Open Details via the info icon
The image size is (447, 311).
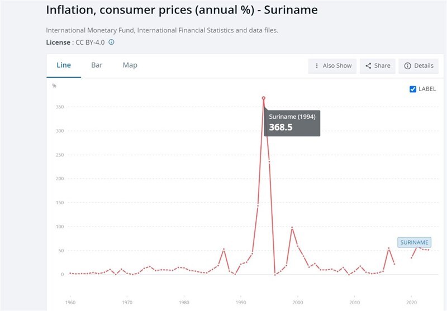[x=407, y=66]
